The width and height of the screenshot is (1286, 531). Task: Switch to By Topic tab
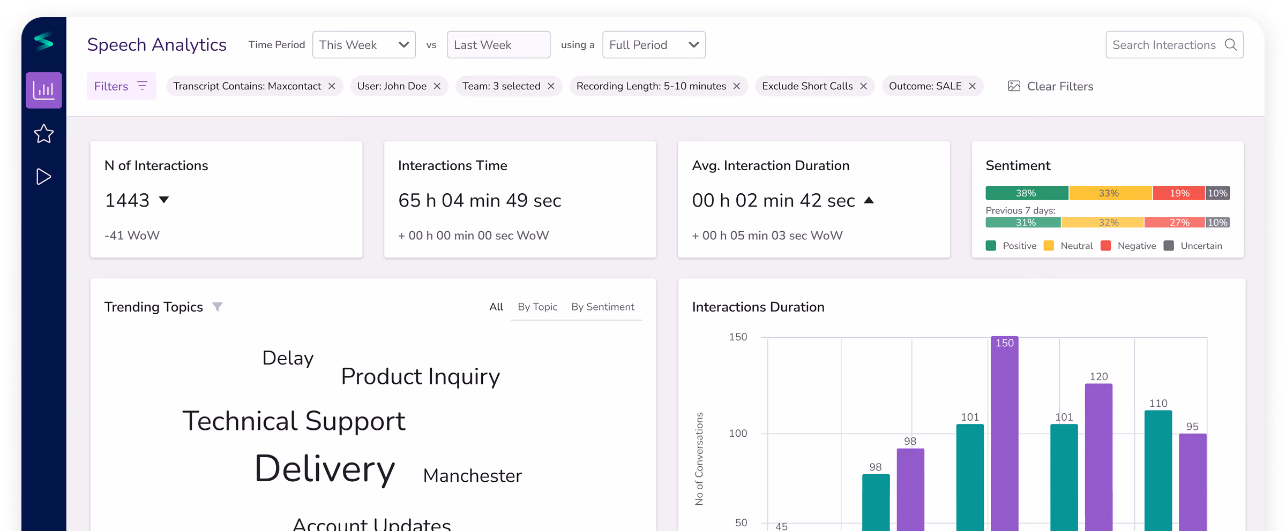[537, 307]
